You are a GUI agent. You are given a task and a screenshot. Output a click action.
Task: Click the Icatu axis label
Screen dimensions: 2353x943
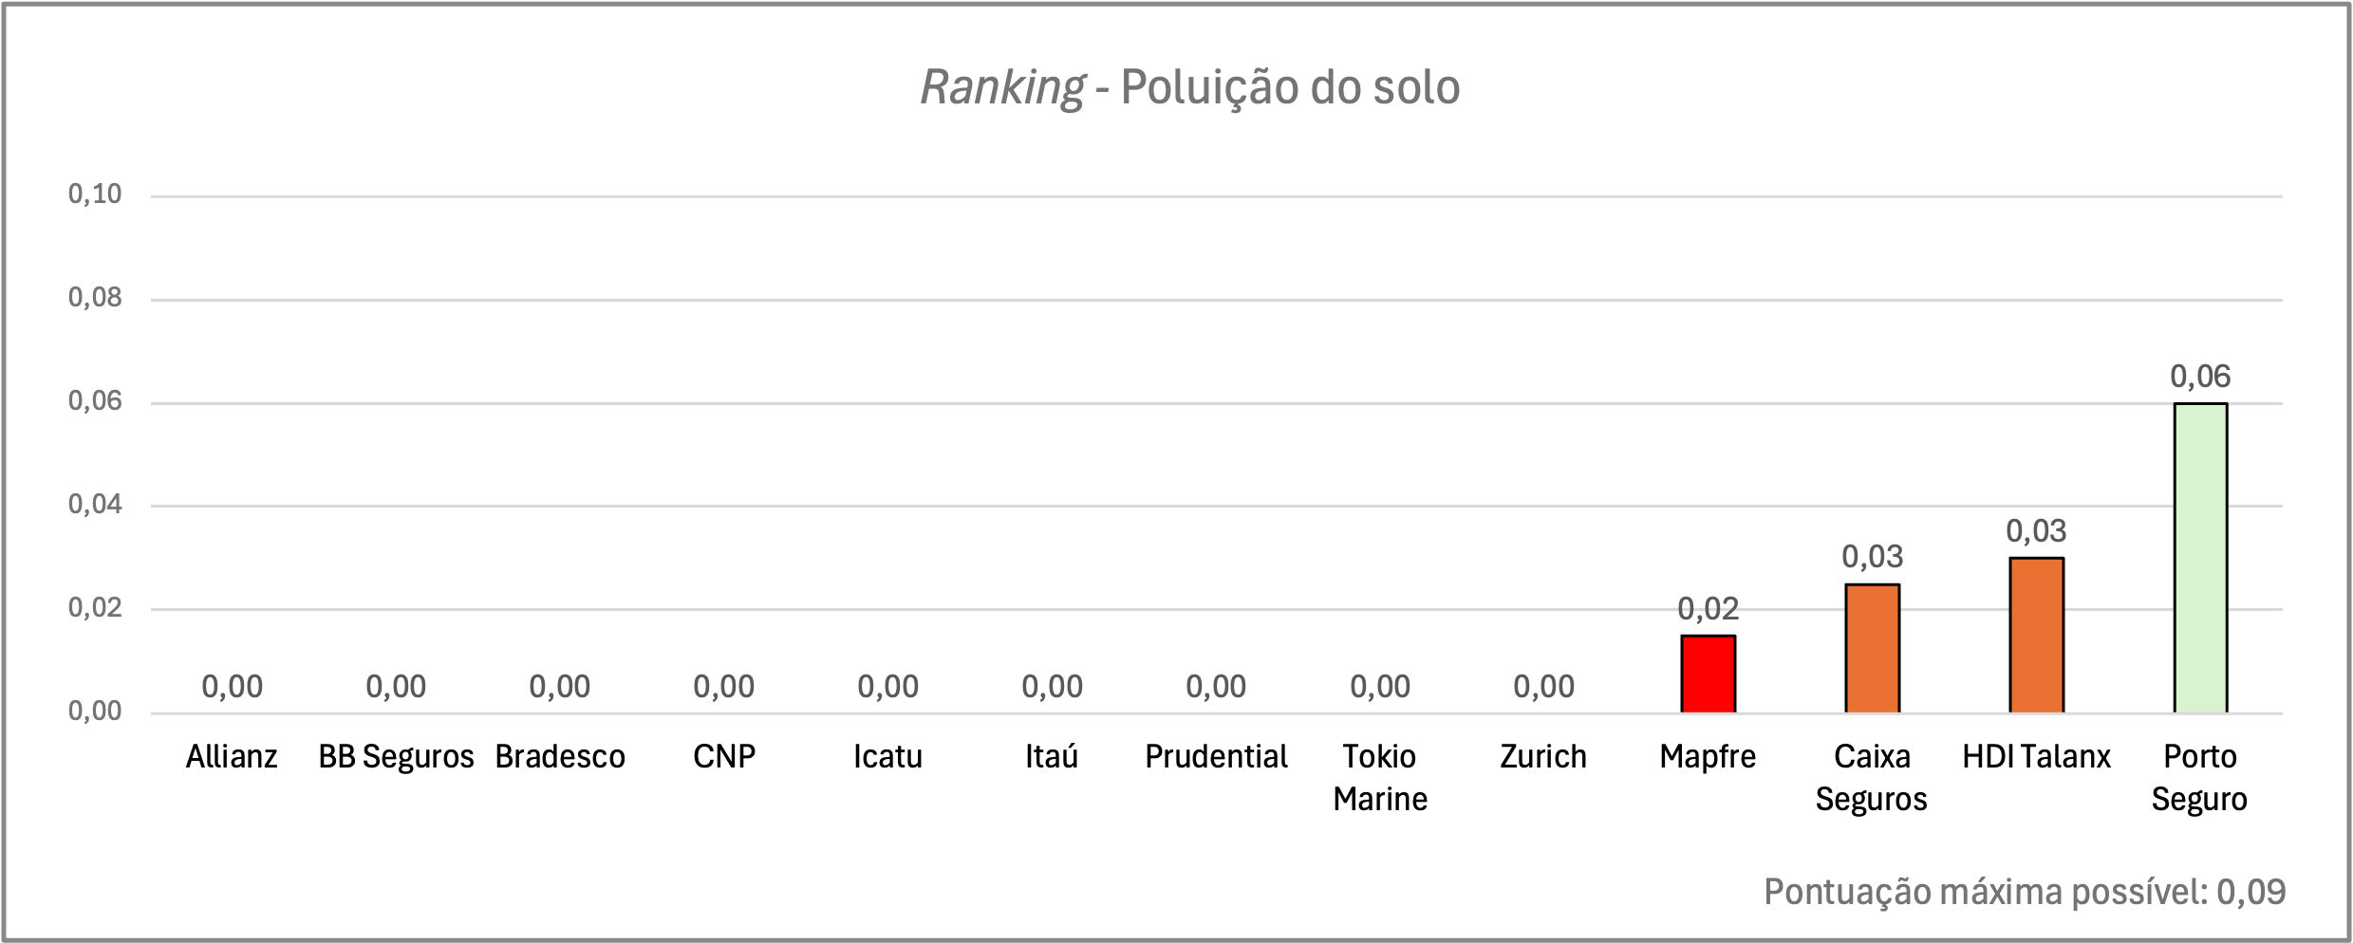(x=887, y=757)
